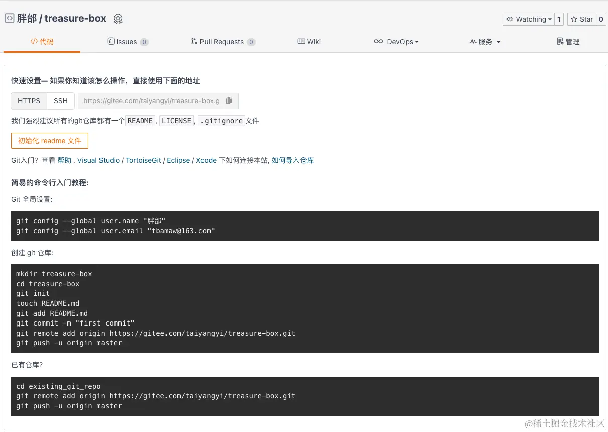Open the Watching dropdown

pos(529,19)
